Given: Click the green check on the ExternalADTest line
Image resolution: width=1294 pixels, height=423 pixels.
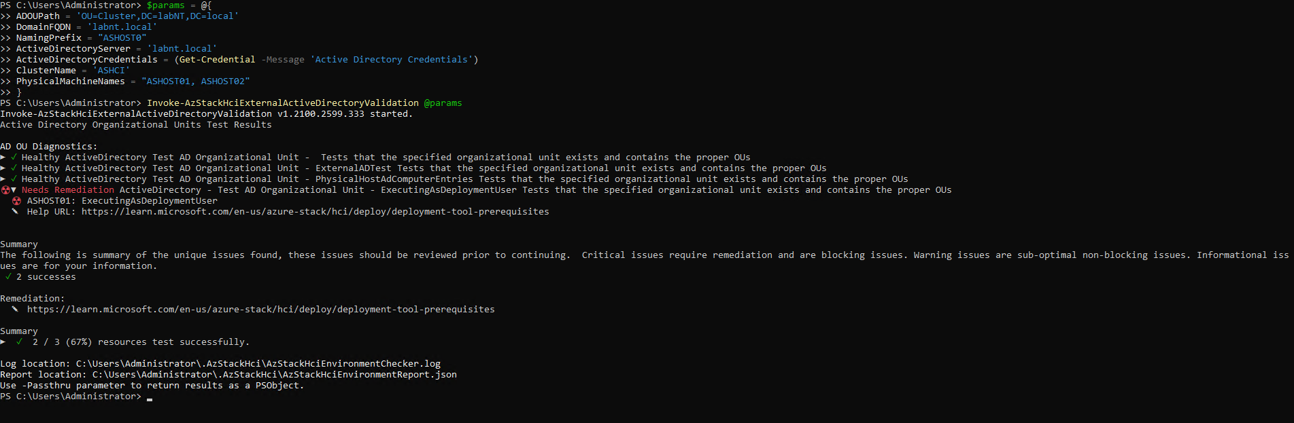Looking at the screenshot, I should 14,168.
